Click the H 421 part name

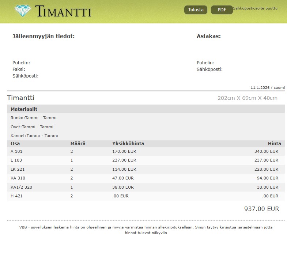point(16,196)
